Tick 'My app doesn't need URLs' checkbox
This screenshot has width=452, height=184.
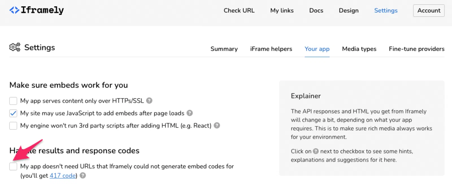(13, 166)
